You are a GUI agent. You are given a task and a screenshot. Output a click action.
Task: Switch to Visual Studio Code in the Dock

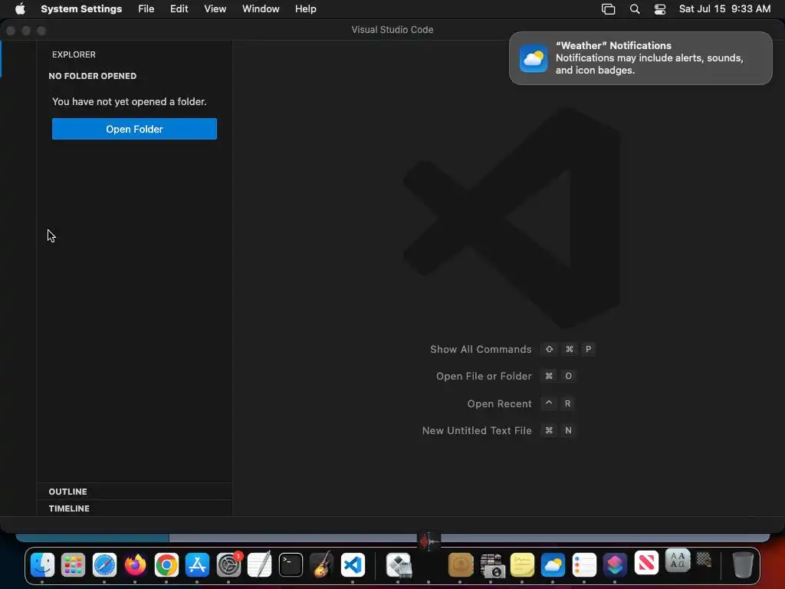pyautogui.click(x=353, y=565)
